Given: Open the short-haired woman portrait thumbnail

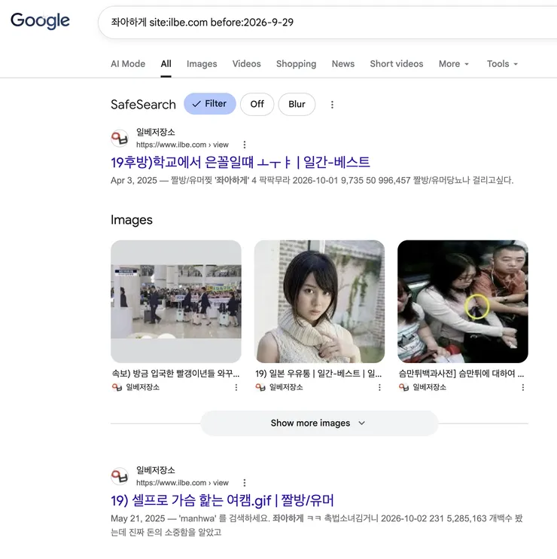Looking at the screenshot, I should [319, 301].
